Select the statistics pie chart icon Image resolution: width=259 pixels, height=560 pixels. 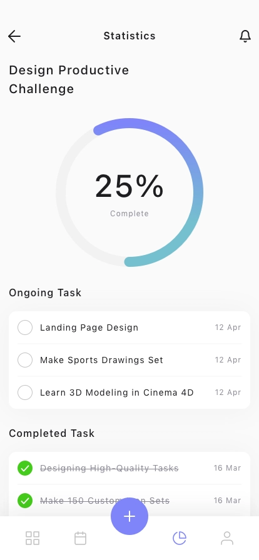click(179, 538)
